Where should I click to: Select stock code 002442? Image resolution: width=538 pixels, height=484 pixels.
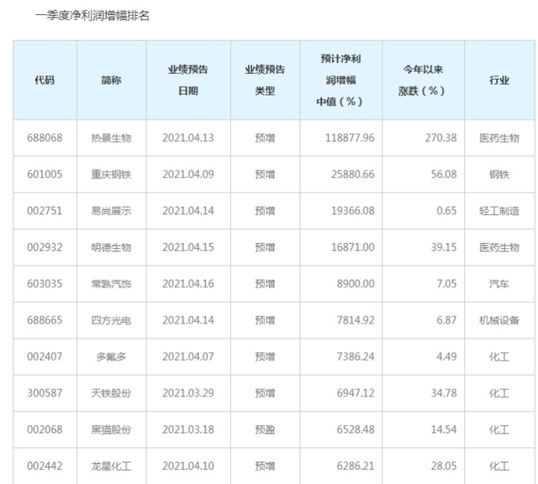coord(45,466)
